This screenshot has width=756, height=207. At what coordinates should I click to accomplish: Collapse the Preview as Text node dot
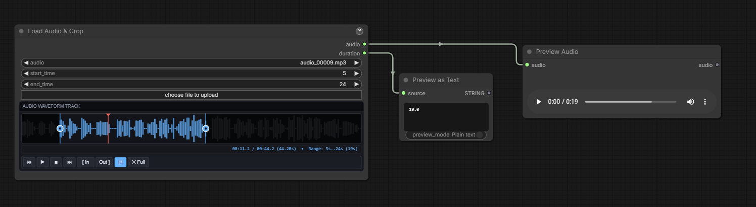click(406, 80)
